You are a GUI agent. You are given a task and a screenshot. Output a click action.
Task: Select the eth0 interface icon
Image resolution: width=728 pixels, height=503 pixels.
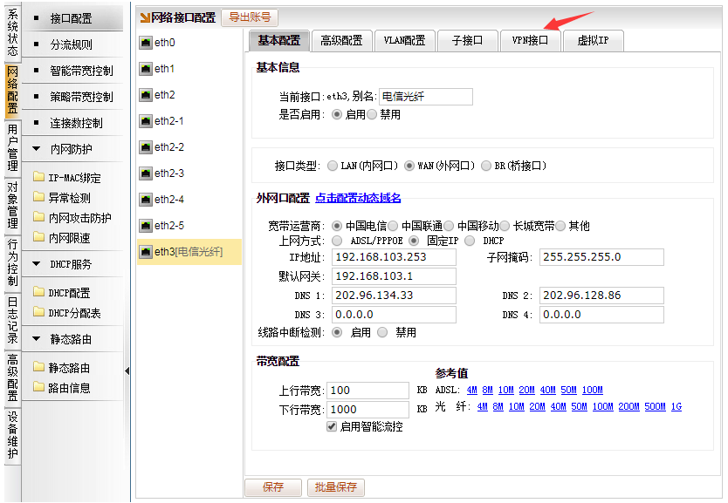(x=146, y=43)
